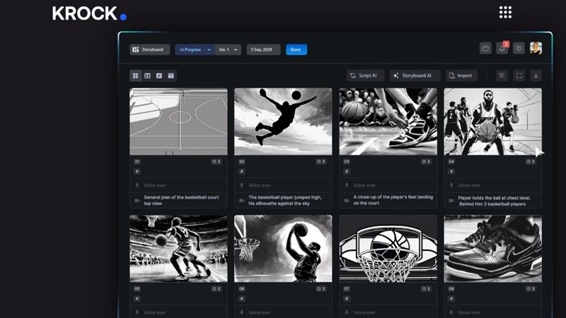The image size is (566, 318).
Task: Click the blue Share button
Action: pyautogui.click(x=296, y=49)
